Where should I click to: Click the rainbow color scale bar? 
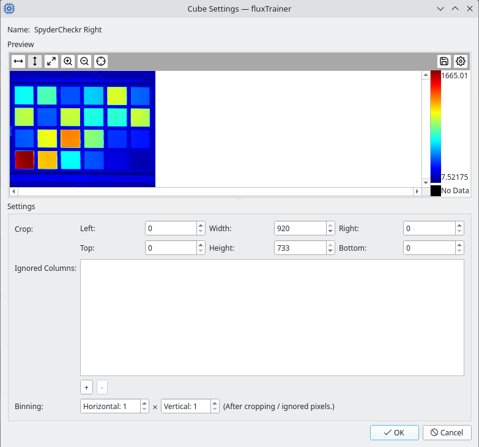click(436, 127)
